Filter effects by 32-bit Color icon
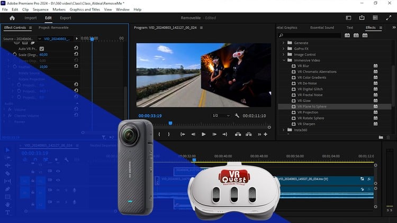Screen dimensions: 397x223 (x=356, y=35)
